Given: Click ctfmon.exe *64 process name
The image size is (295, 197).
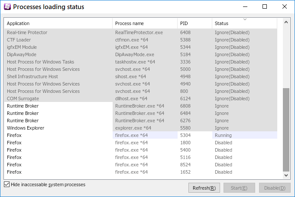Looking at the screenshot, I should (x=132, y=40).
